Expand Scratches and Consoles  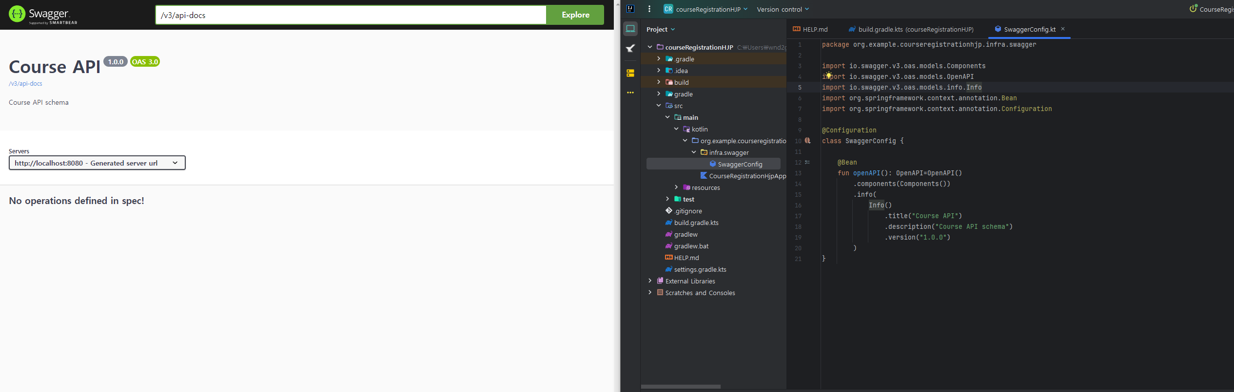[x=650, y=292]
